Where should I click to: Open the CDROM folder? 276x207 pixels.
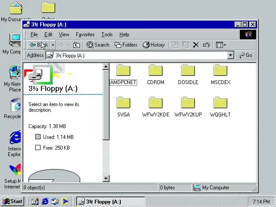click(x=156, y=75)
